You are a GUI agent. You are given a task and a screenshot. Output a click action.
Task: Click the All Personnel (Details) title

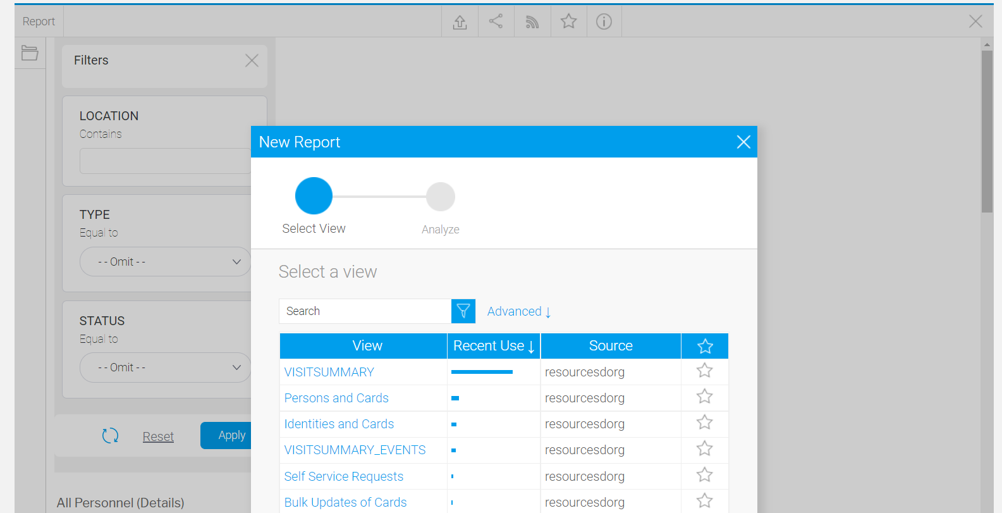point(121,503)
